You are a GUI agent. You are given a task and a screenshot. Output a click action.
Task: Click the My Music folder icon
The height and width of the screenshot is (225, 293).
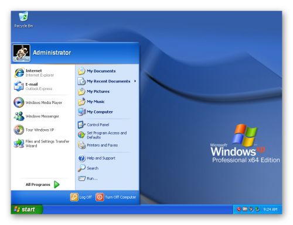pyautogui.click(x=81, y=102)
